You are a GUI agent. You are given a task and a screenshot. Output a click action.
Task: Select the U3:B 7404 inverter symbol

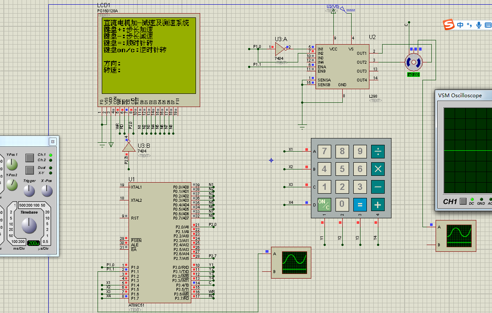pyautogui.click(x=129, y=147)
